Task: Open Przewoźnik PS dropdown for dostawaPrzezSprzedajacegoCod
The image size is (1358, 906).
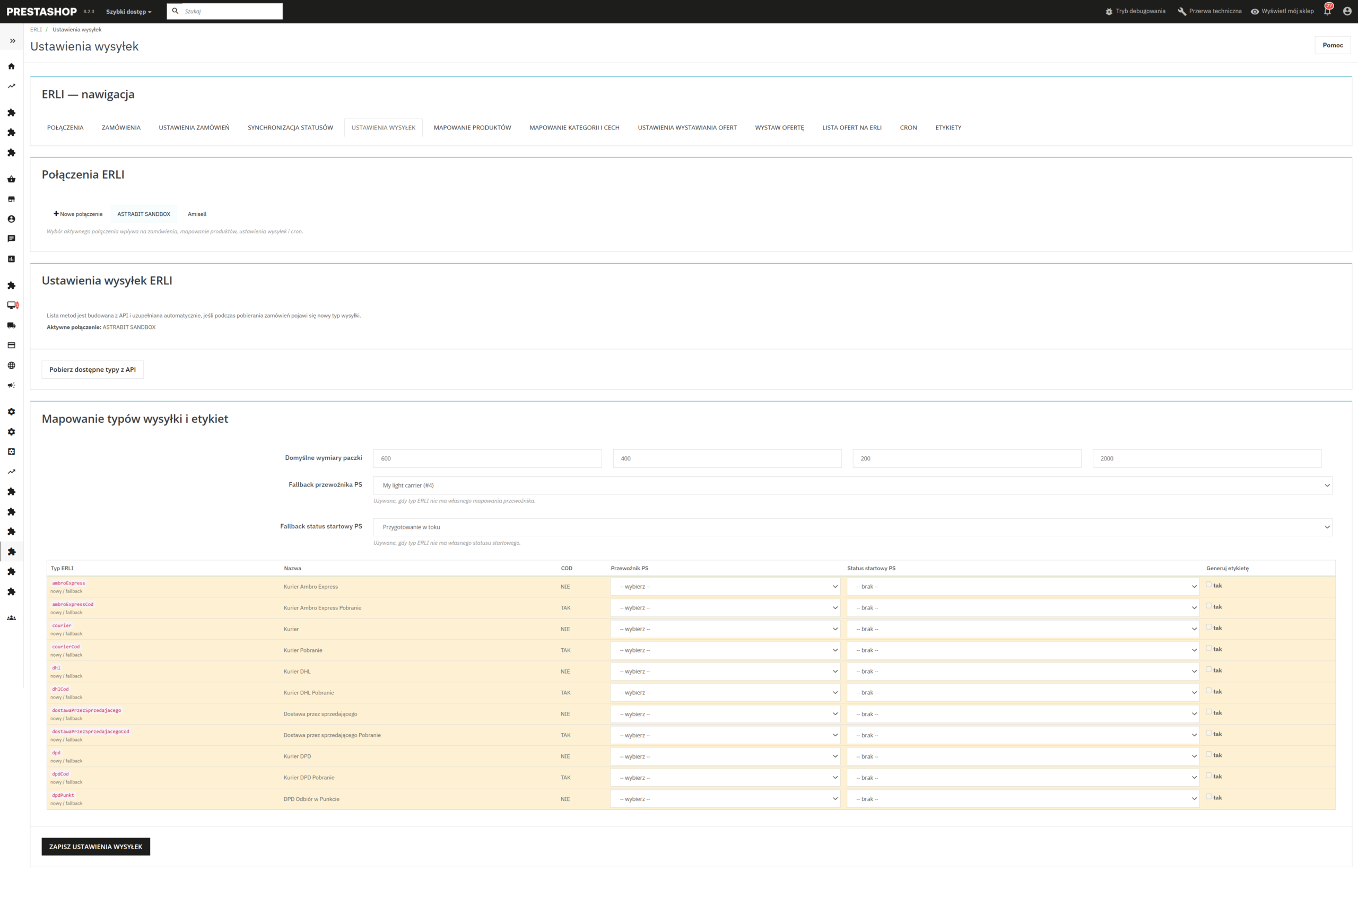Action: tap(725, 736)
